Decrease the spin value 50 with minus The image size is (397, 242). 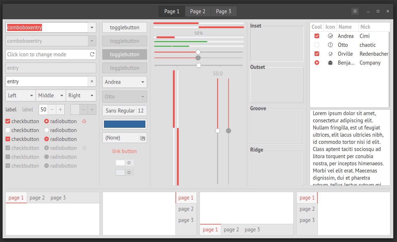[x=52, y=109]
